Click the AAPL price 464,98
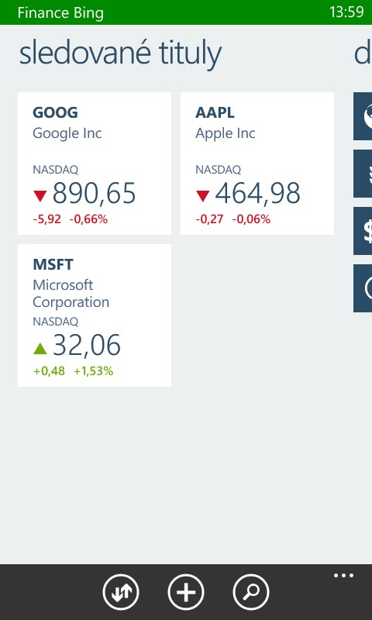Viewport: 372px width, 620px height. [257, 194]
